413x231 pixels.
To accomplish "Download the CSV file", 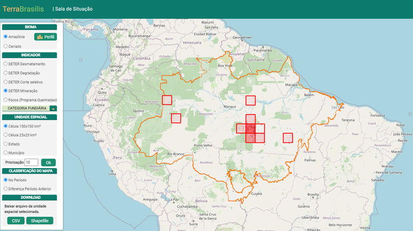I will pos(15,221).
